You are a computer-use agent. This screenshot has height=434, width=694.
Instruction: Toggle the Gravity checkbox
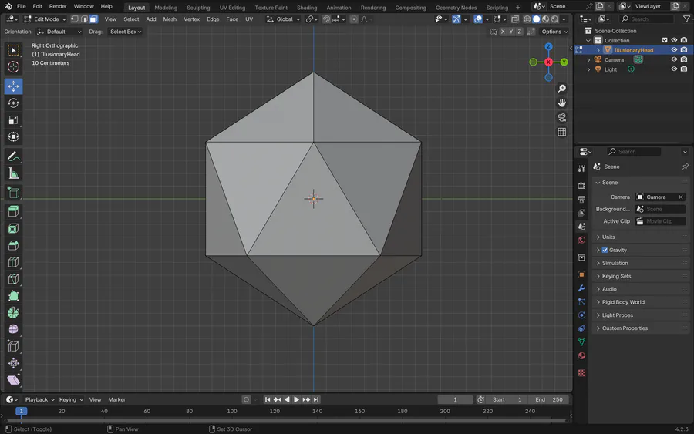tap(605, 250)
